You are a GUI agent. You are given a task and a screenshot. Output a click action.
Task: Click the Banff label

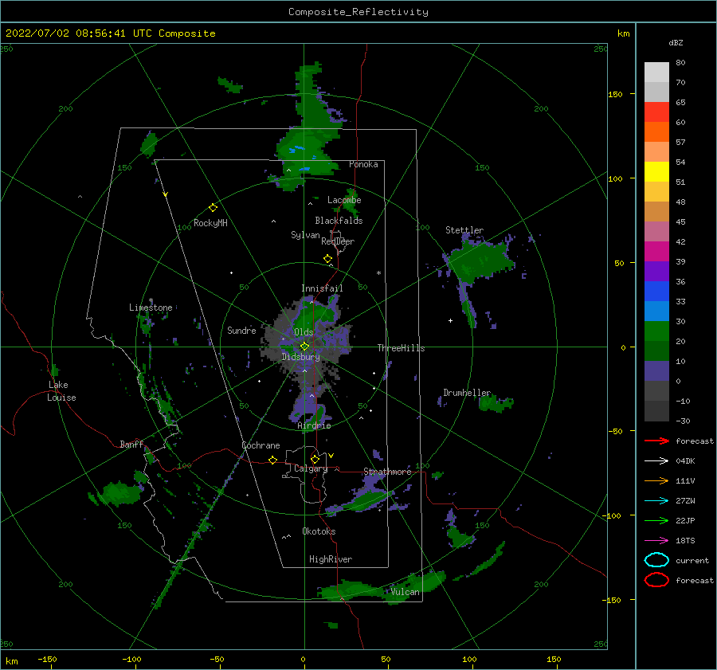(x=131, y=444)
